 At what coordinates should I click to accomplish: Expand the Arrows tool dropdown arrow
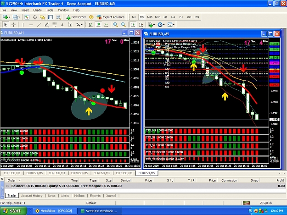pos(82,25)
